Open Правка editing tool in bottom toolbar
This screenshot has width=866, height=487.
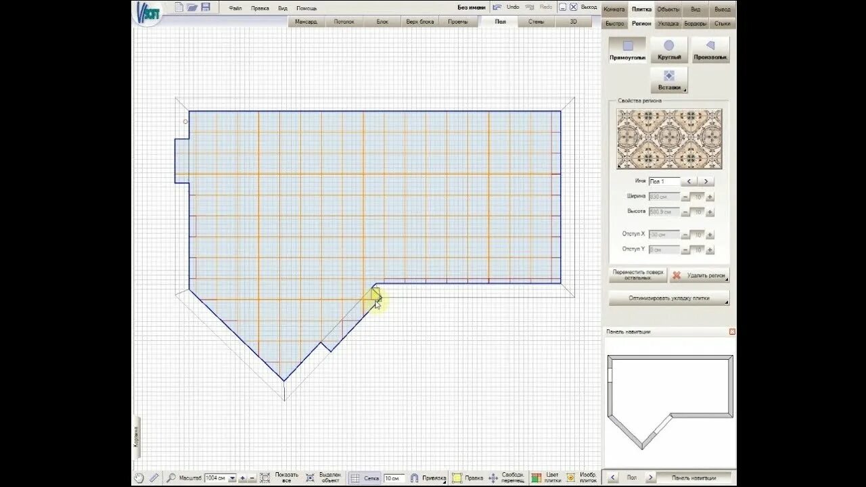coord(468,478)
